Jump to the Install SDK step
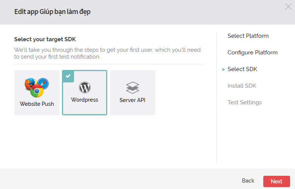 click(x=242, y=86)
